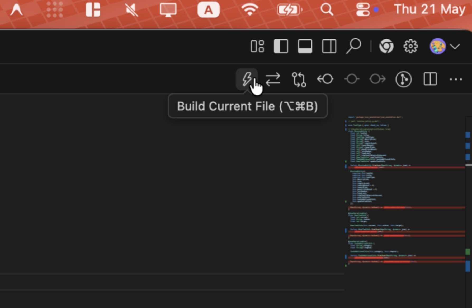Click the middle commit circle icon
This screenshot has height=308, width=472.
351,79
